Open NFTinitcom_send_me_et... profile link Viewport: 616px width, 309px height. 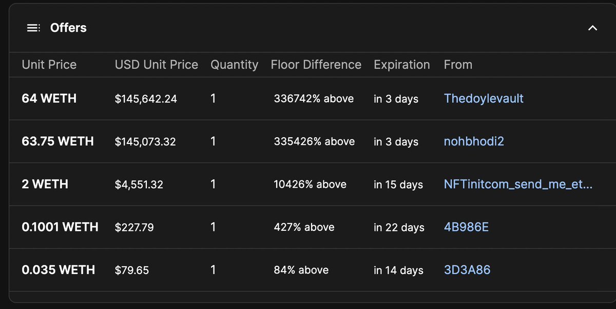(x=518, y=184)
